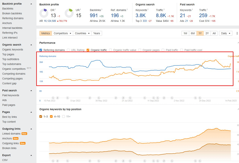
Task: Collapse the Organic search sidebar section
Action: (x=31, y=45)
